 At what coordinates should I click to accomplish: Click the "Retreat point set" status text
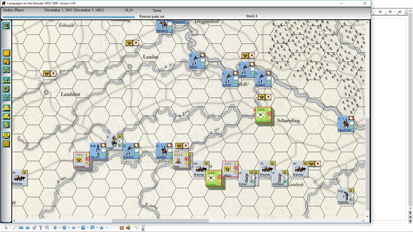(152, 16)
